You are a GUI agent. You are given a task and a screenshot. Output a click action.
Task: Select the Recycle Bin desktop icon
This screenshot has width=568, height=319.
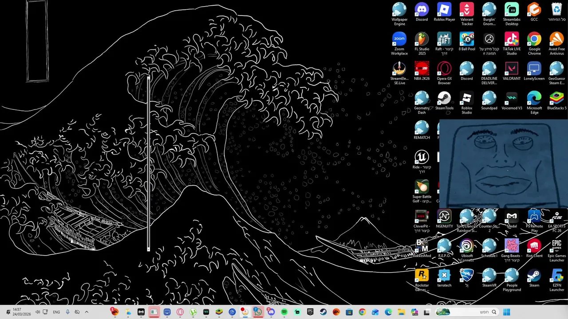[556, 12]
